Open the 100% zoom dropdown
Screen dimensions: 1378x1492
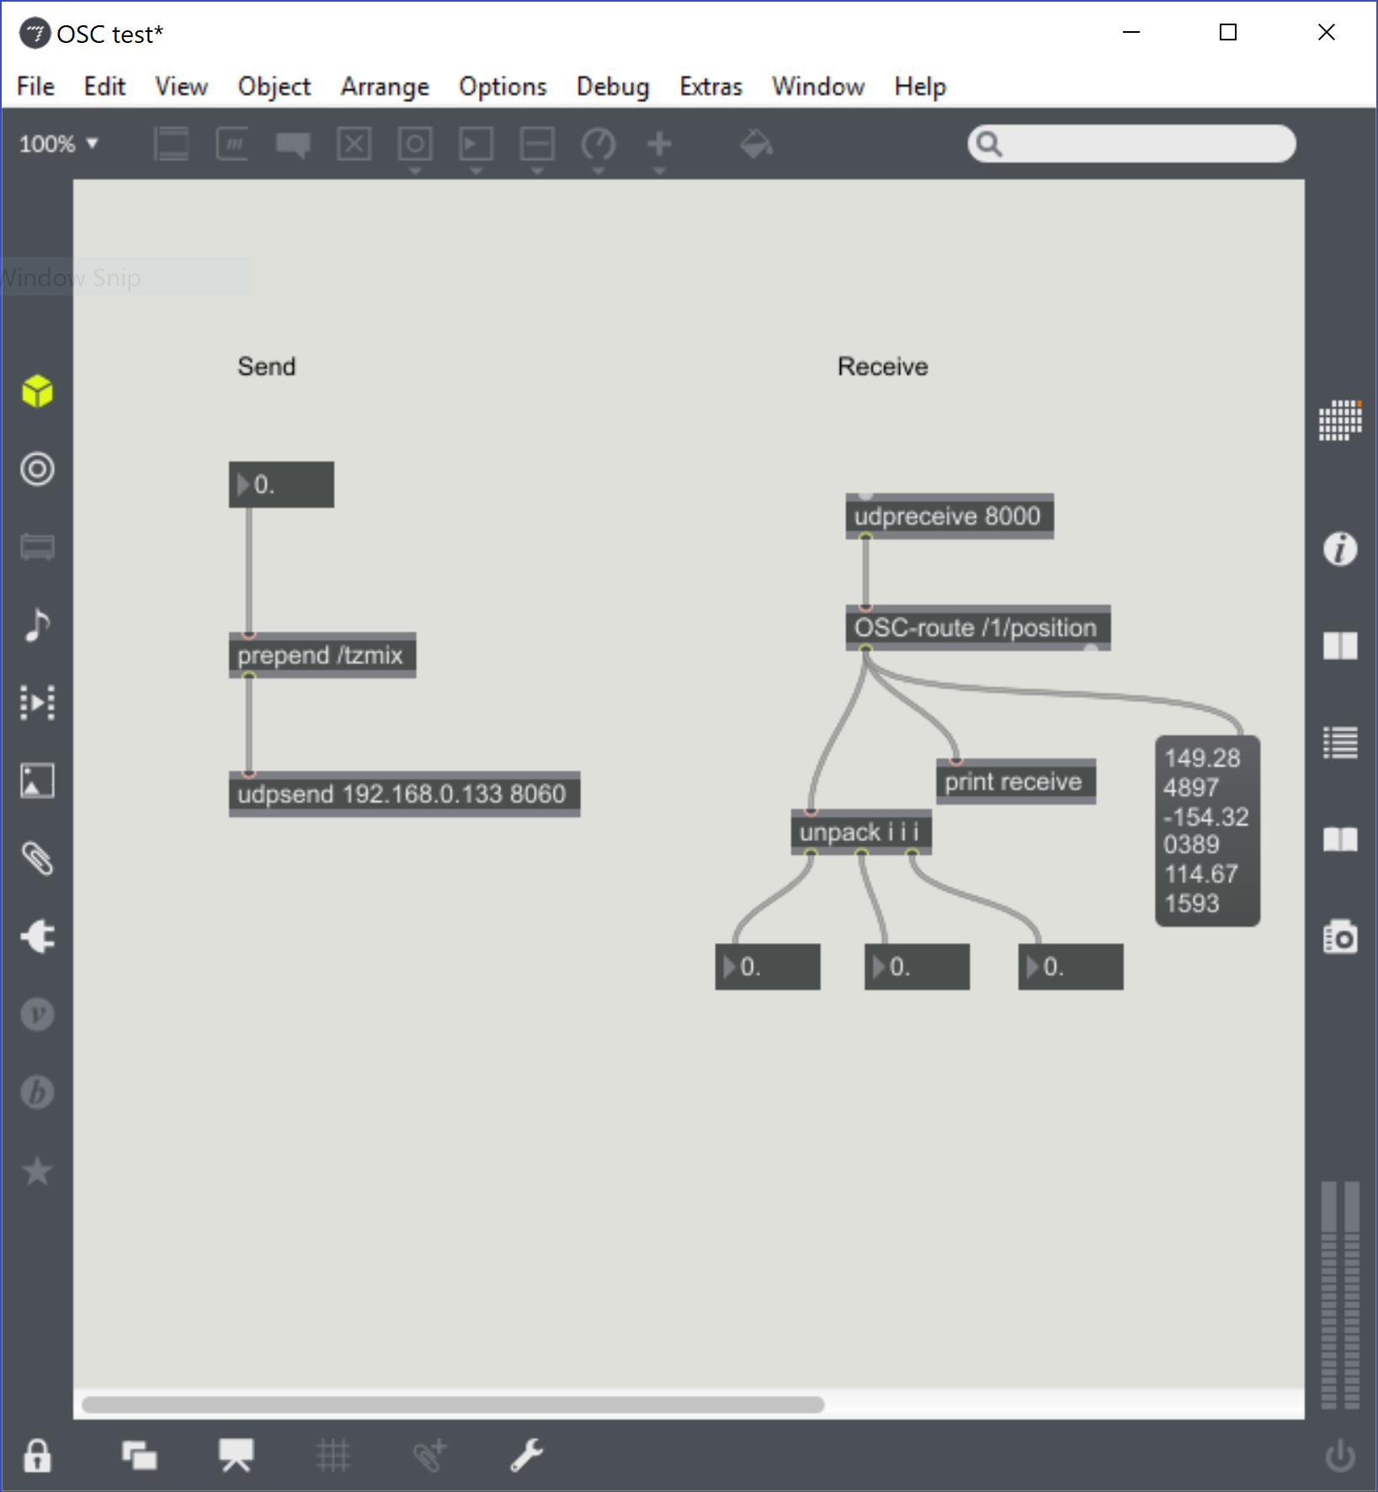(x=59, y=144)
